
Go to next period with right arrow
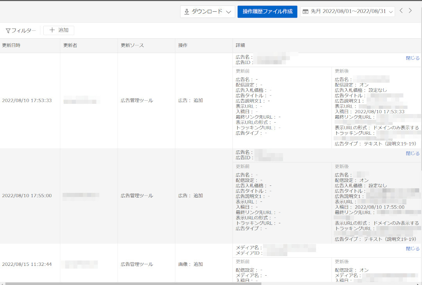(x=410, y=11)
